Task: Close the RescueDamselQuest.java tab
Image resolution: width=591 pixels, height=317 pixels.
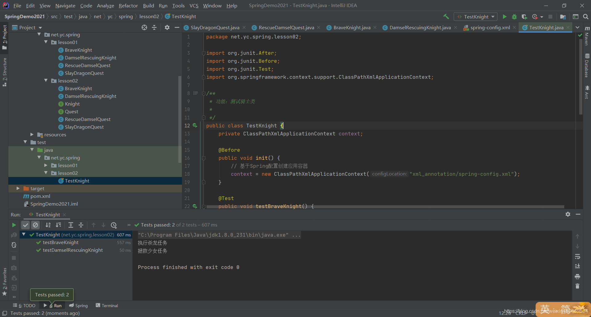Action: point(319,27)
